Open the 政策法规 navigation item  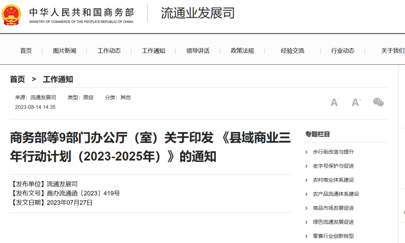[x=242, y=51]
